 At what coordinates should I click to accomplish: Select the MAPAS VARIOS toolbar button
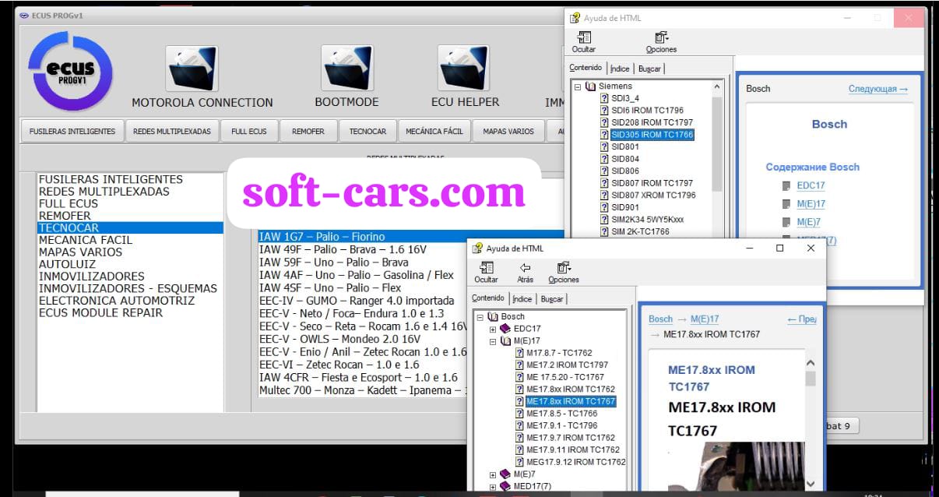[508, 132]
